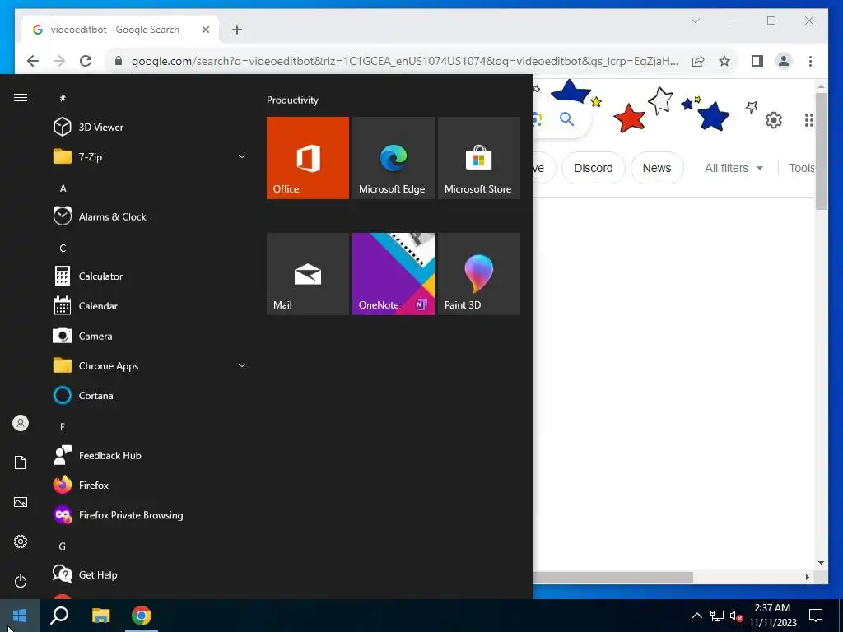This screenshot has height=632, width=843.
Task: Open the search Tools button
Action: 802,168
